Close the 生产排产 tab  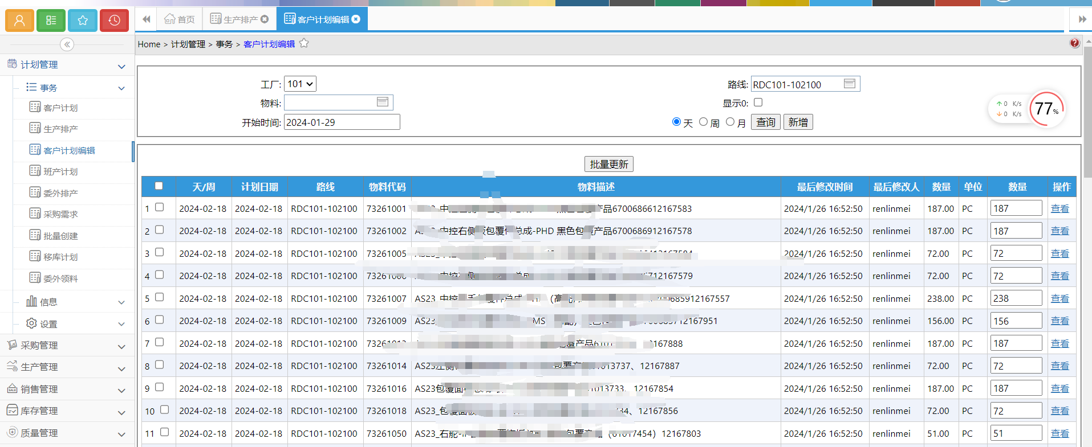click(265, 19)
